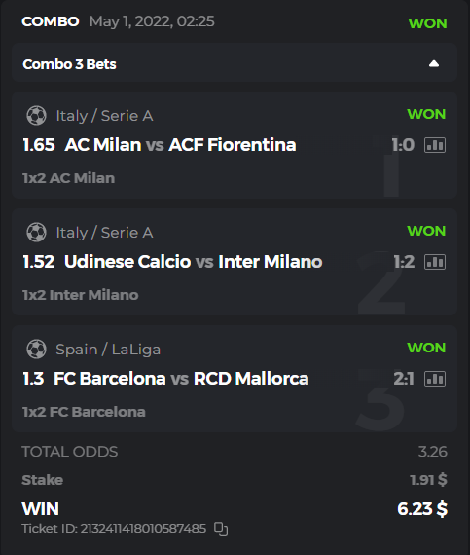Click soccer ball icon of first Serie A bet

click(x=36, y=116)
